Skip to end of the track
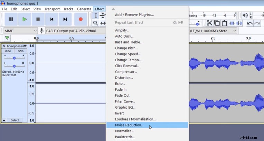This screenshot has height=141, width=264. (65, 19)
